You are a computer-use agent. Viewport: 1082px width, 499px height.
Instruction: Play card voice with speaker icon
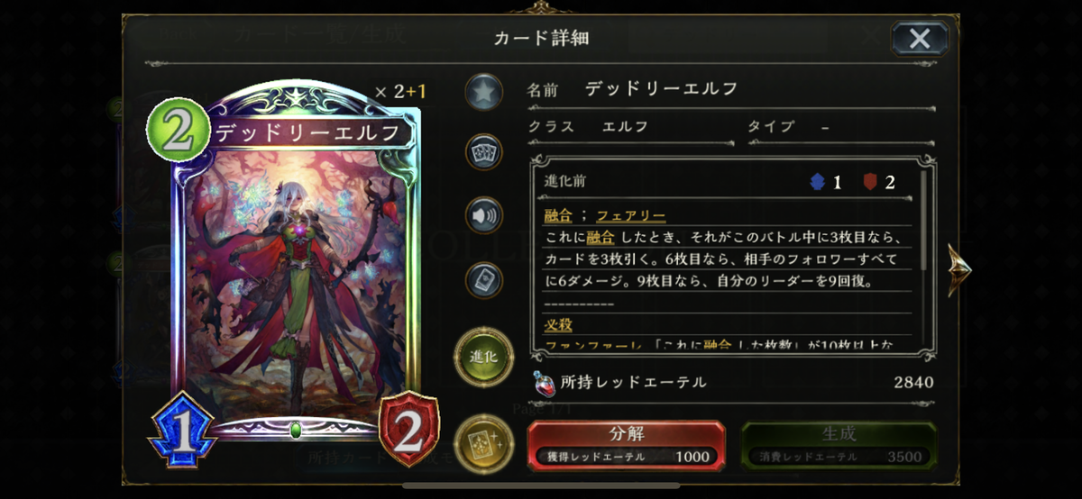click(484, 216)
